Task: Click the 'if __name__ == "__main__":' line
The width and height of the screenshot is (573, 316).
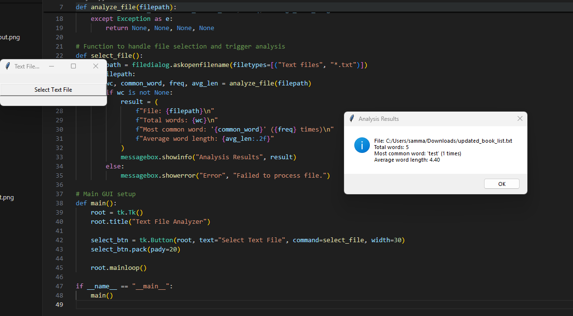Action: (124, 286)
